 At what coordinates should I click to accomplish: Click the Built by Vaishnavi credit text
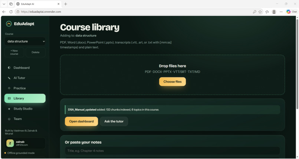(21, 132)
